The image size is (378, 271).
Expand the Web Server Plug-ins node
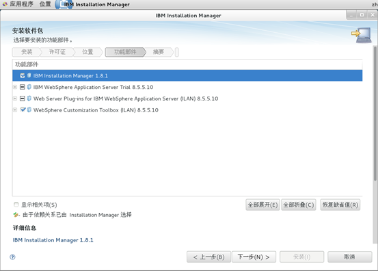point(15,99)
